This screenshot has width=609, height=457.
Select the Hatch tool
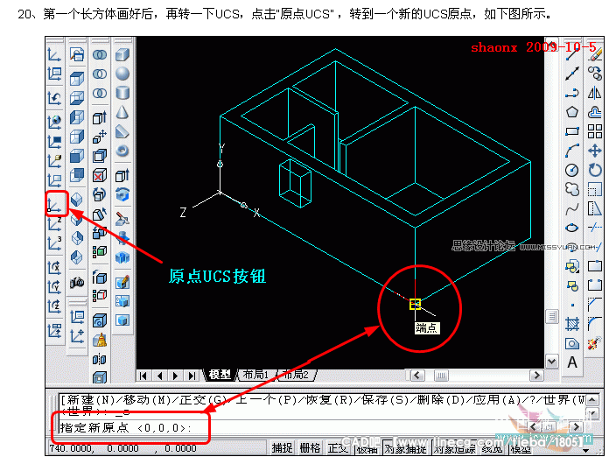(x=572, y=324)
